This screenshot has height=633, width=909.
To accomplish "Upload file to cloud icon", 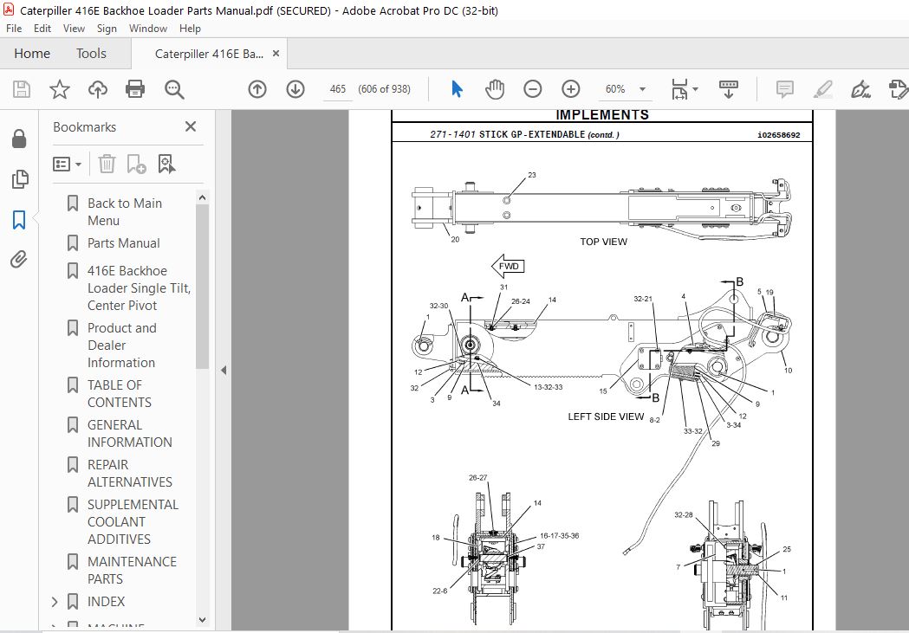I will tap(97, 89).
